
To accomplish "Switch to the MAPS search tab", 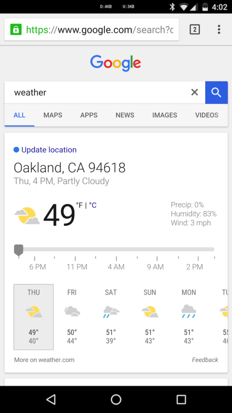I will click(x=53, y=115).
